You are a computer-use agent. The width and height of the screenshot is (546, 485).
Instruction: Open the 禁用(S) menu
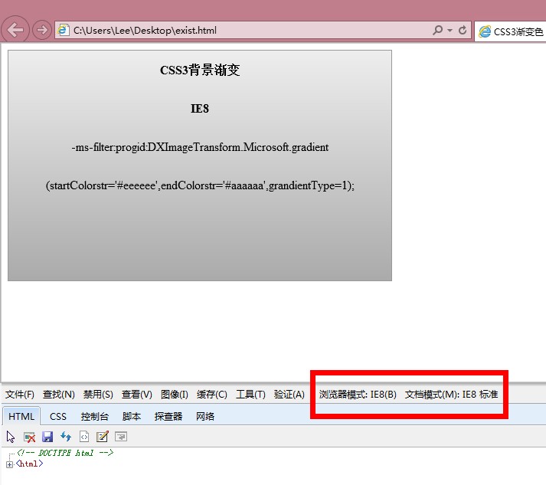click(98, 395)
